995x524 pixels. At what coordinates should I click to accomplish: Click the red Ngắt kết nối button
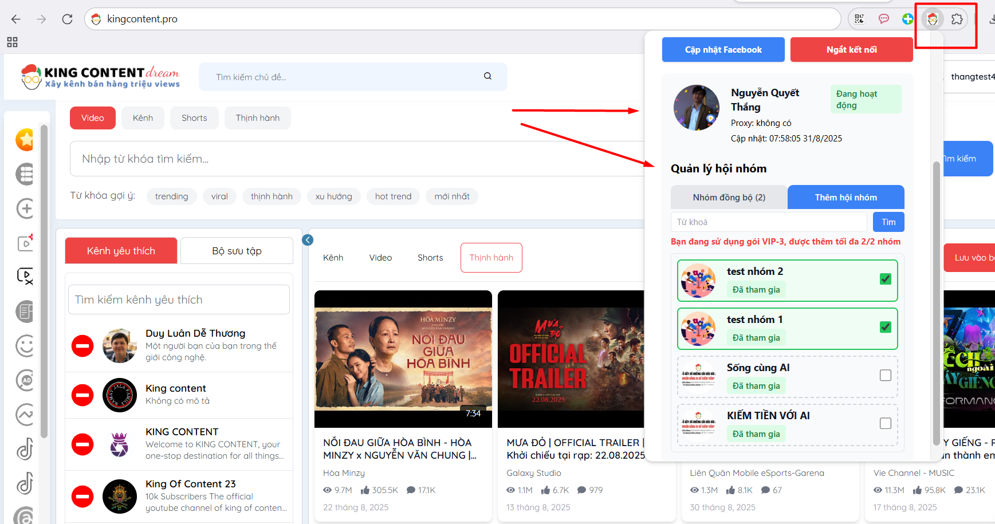pyautogui.click(x=851, y=50)
